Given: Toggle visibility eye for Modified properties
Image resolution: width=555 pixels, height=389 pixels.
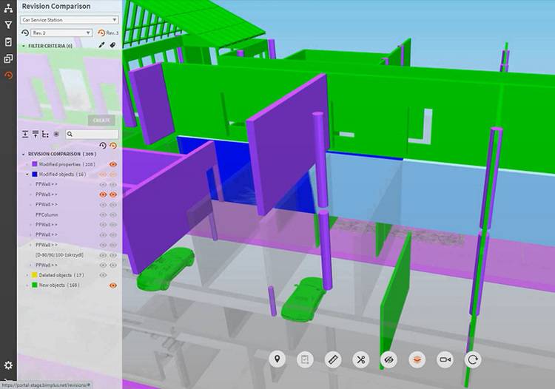Looking at the screenshot, I should [x=113, y=164].
